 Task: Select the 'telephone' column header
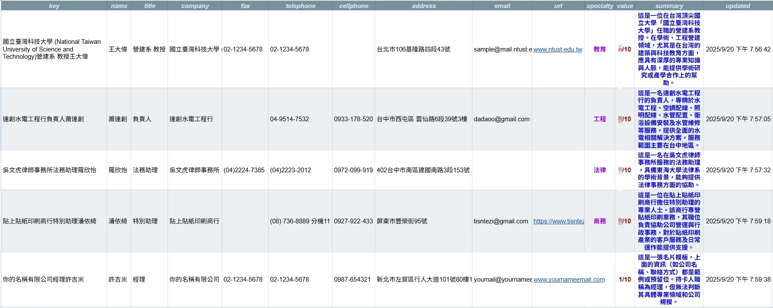pyautogui.click(x=301, y=6)
